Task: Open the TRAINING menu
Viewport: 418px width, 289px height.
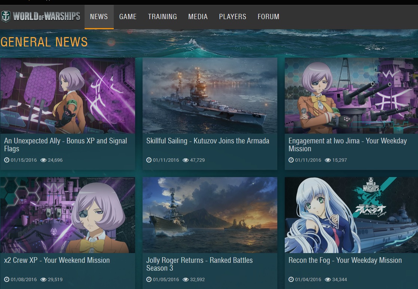Action: pyautogui.click(x=162, y=16)
